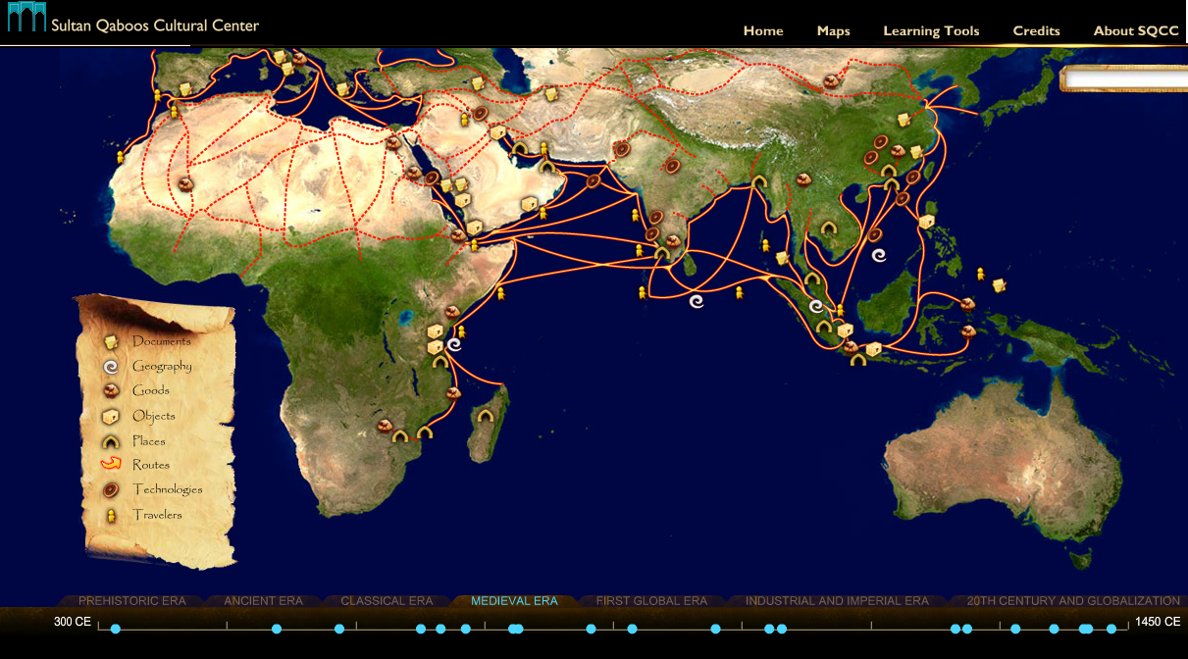This screenshot has height=659, width=1188.
Task: Select the First Global Era tab
Action: (651, 601)
